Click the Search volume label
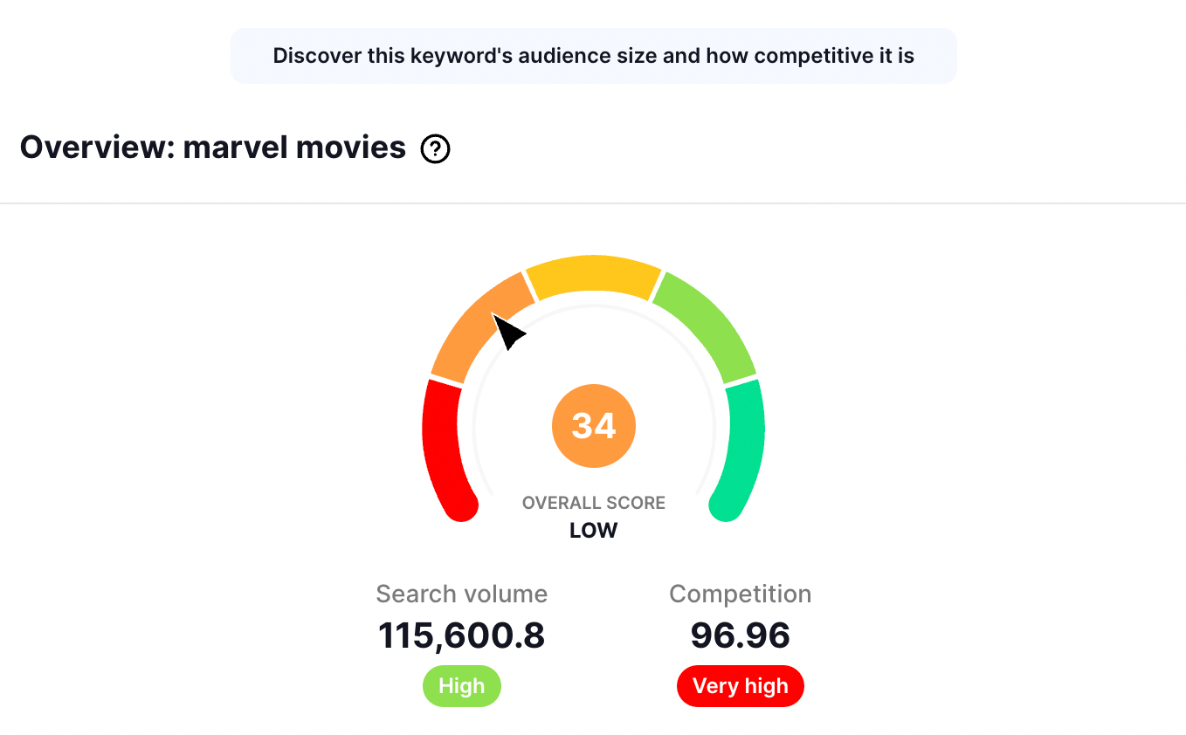1186x735 pixels. (x=462, y=594)
